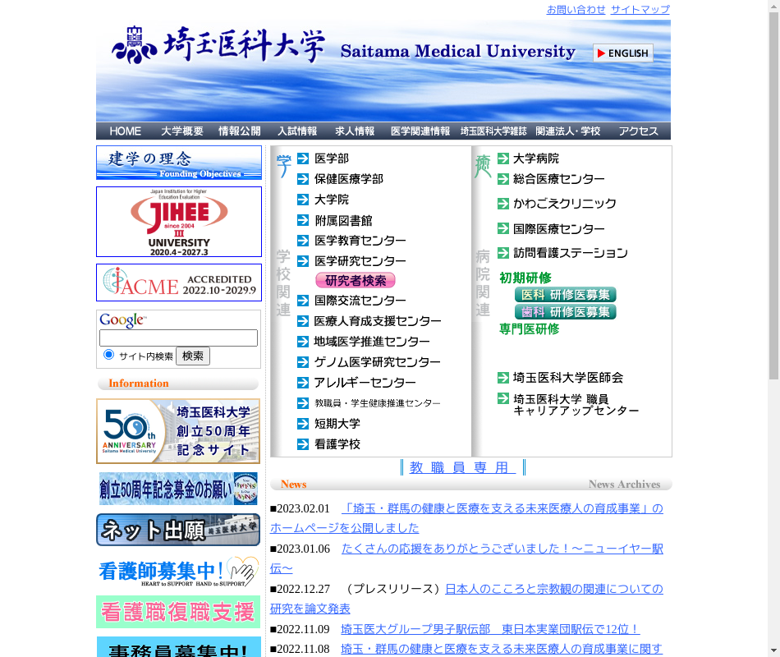Click the arrow icon beside 教職員・学生健康推進センター
Screen dimensions: 780x657
[x=303, y=402]
